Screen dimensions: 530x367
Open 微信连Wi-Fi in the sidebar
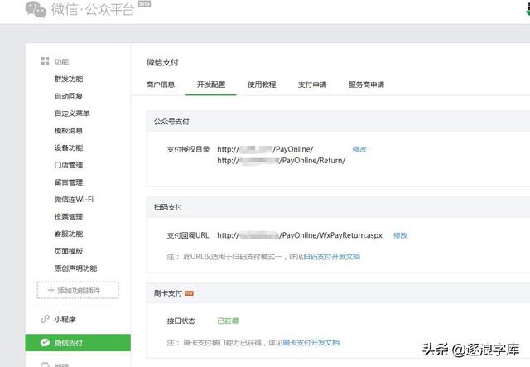point(74,200)
